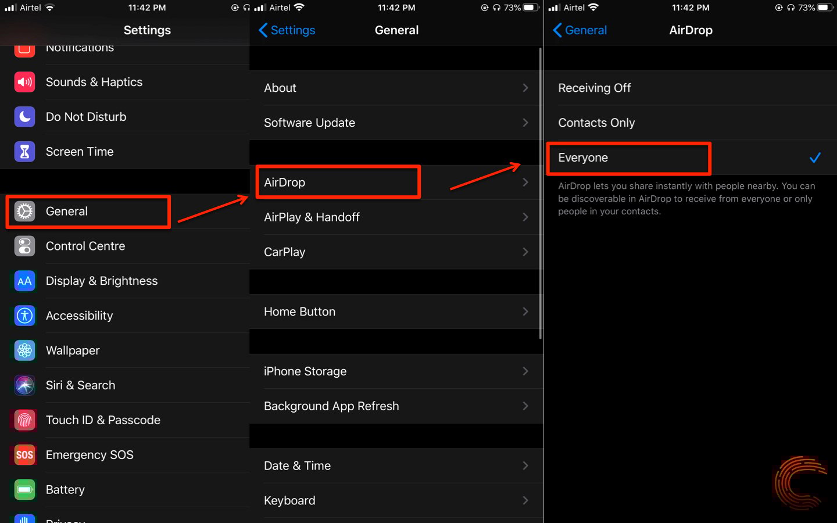
Task: Tap the Control Centre toggles icon
Action: click(x=24, y=246)
